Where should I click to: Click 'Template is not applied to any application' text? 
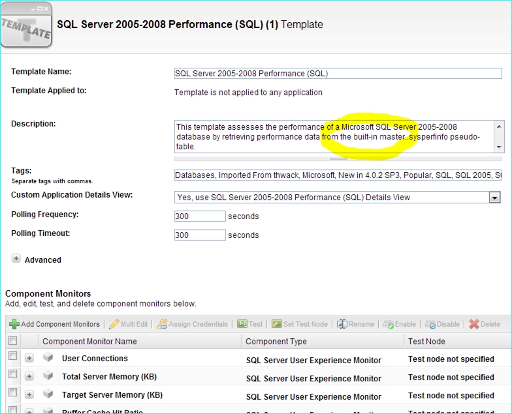tap(248, 93)
